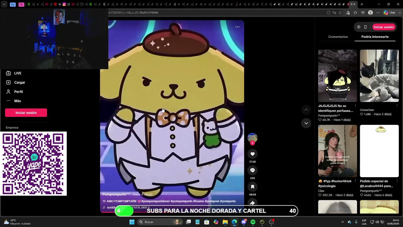
Task: Click the top-right Iniciar sesión button
Action: tap(384, 27)
